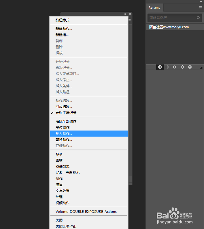Screen dimensions: 204x229
Task: Select Velome-DOUBLE EXPOSURE-Actions entry
Action: [x=89, y=212]
